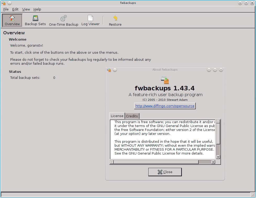Open the About dialog window menu icon
Image resolution: width=256 pixels, height=198 pixels.
[x=109, y=70]
